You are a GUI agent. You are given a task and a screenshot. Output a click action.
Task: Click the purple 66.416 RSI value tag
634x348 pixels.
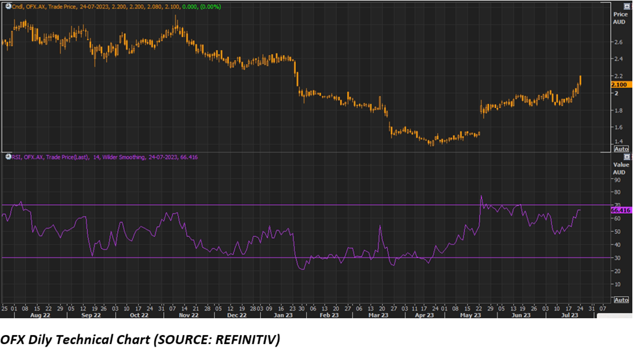[x=620, y=210]
